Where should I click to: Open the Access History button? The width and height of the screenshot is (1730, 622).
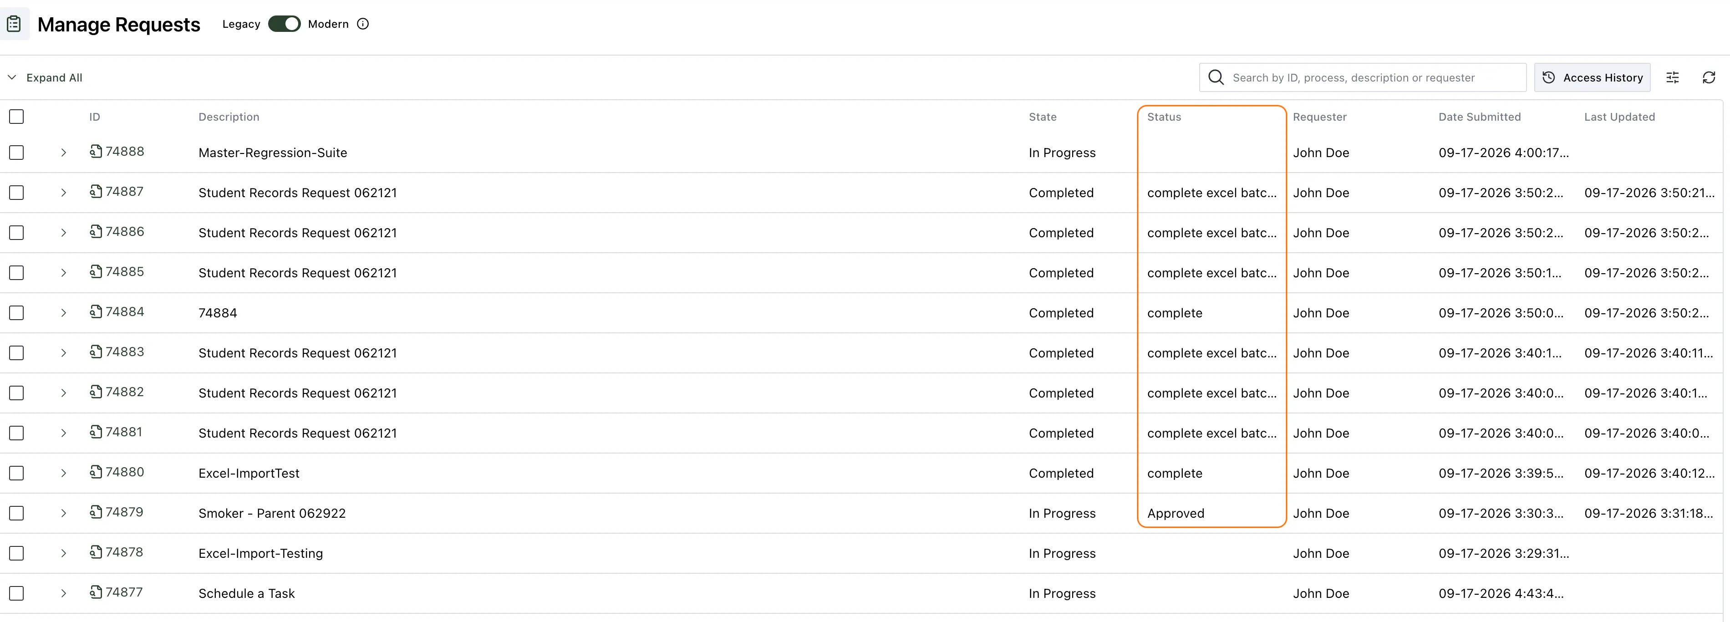pos(1592,77)
